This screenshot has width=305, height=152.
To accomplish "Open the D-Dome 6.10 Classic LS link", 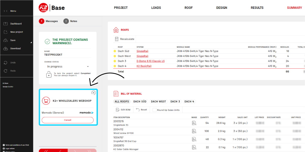I will tap(150, 61).
